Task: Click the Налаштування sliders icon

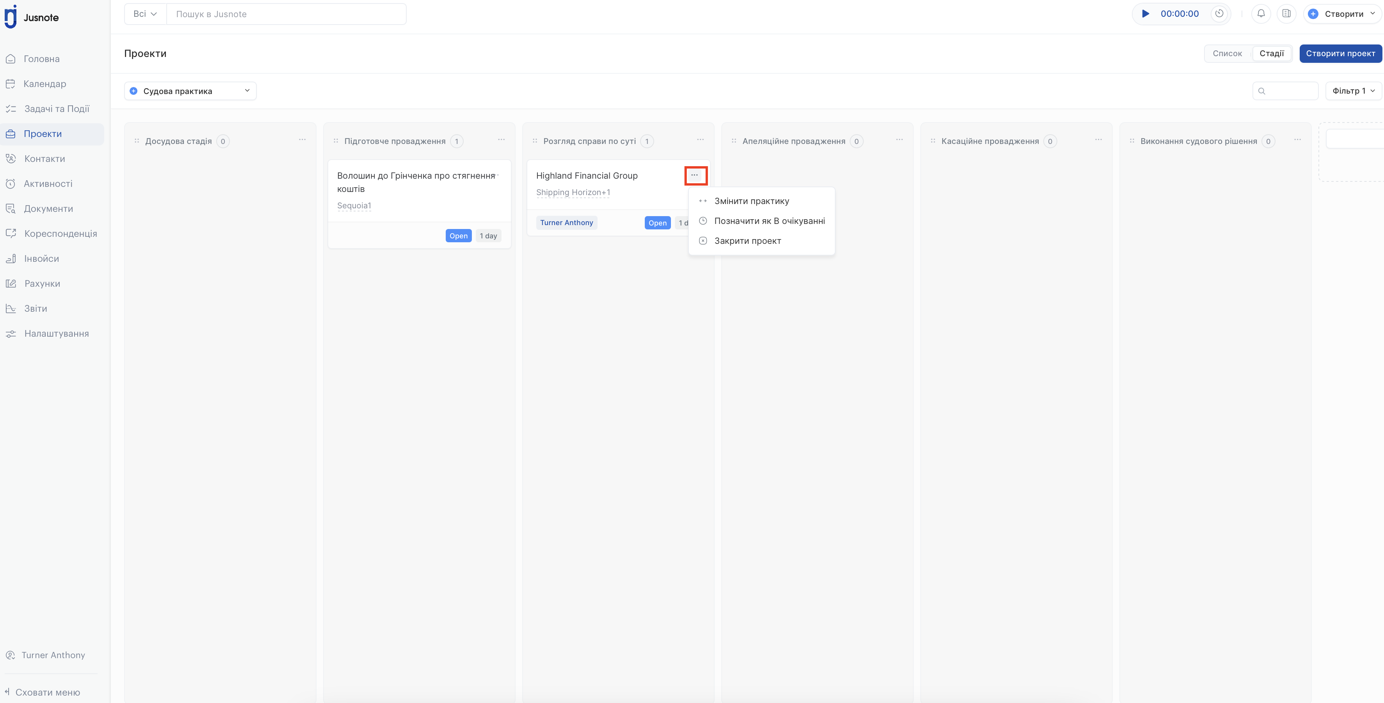Action: (x=10, y=334)
